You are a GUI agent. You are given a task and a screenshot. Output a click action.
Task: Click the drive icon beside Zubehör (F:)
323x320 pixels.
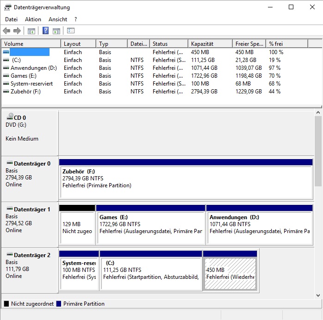tap(6, 92)
